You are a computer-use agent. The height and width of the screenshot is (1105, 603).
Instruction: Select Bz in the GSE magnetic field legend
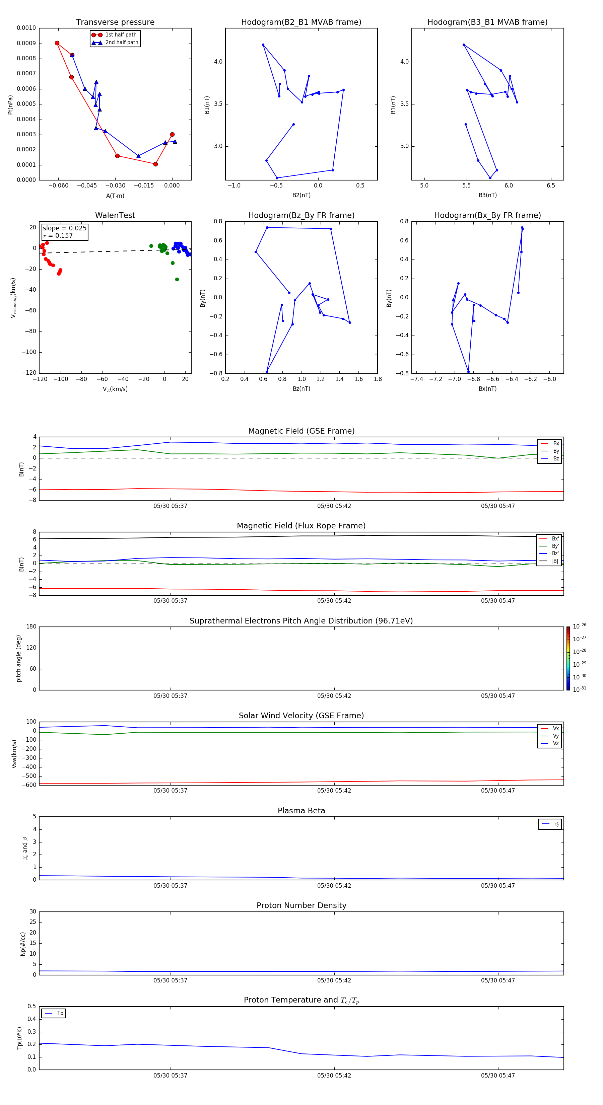tap(550, 458)
